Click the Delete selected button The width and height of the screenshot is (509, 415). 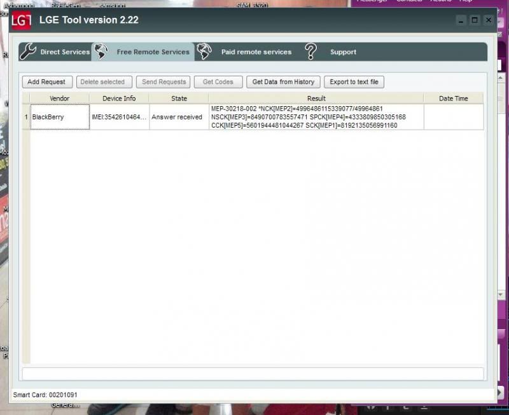click(x=104, y=82)
